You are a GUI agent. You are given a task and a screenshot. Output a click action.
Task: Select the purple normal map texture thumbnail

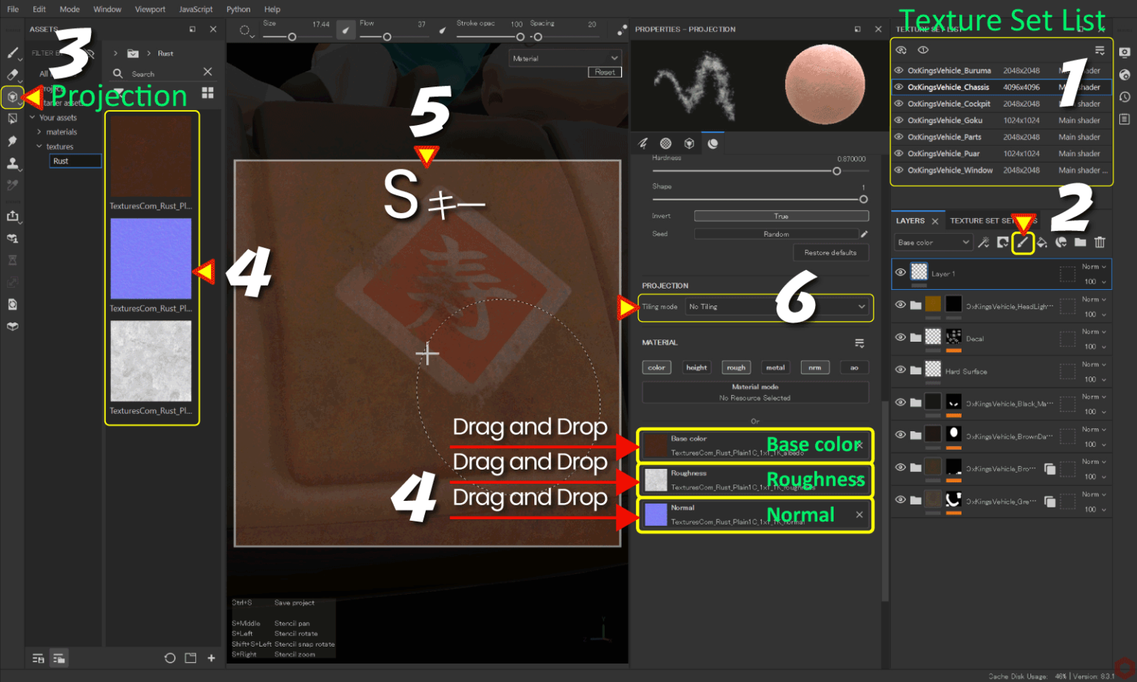pyautogui.click(x=151, y=258)
